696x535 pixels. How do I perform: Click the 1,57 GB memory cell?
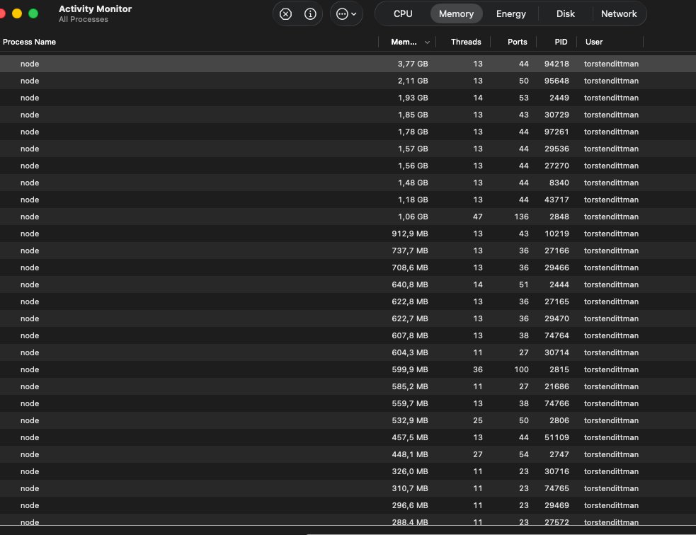412,149
